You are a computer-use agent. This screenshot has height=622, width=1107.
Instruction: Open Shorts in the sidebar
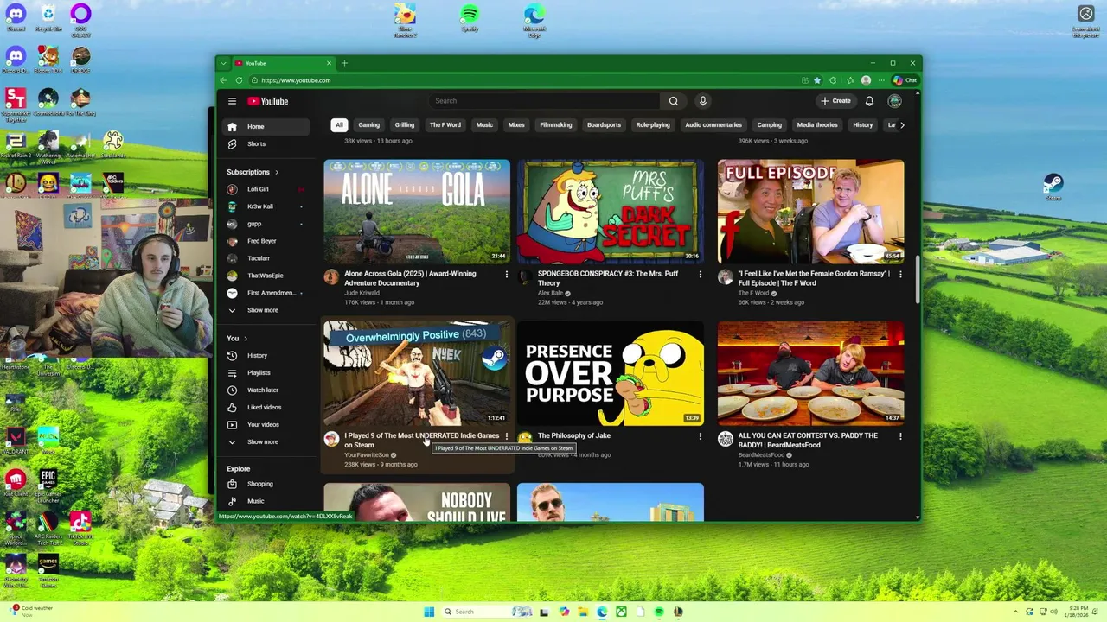(265, 144)
